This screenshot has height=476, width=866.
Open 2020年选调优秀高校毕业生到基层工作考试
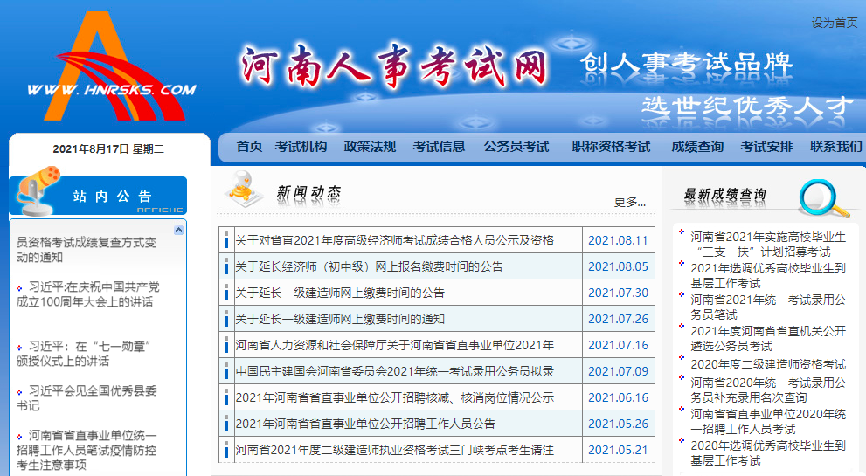point(768,452)
